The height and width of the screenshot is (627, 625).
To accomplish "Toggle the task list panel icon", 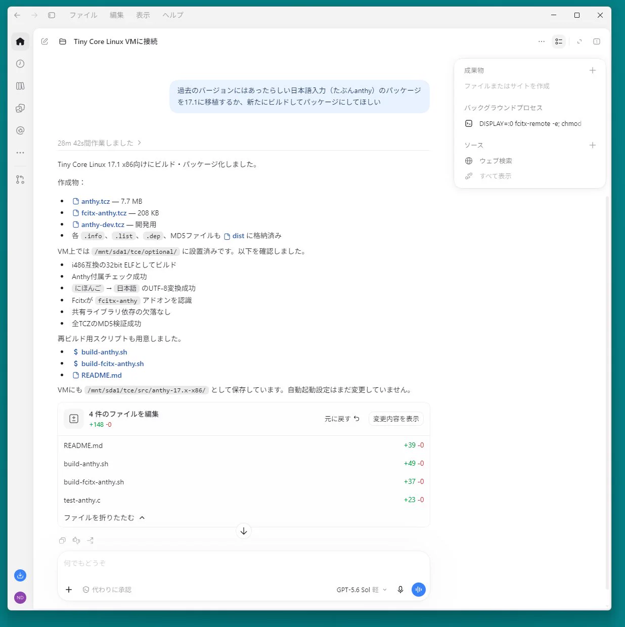I will [x=559, y=41].
